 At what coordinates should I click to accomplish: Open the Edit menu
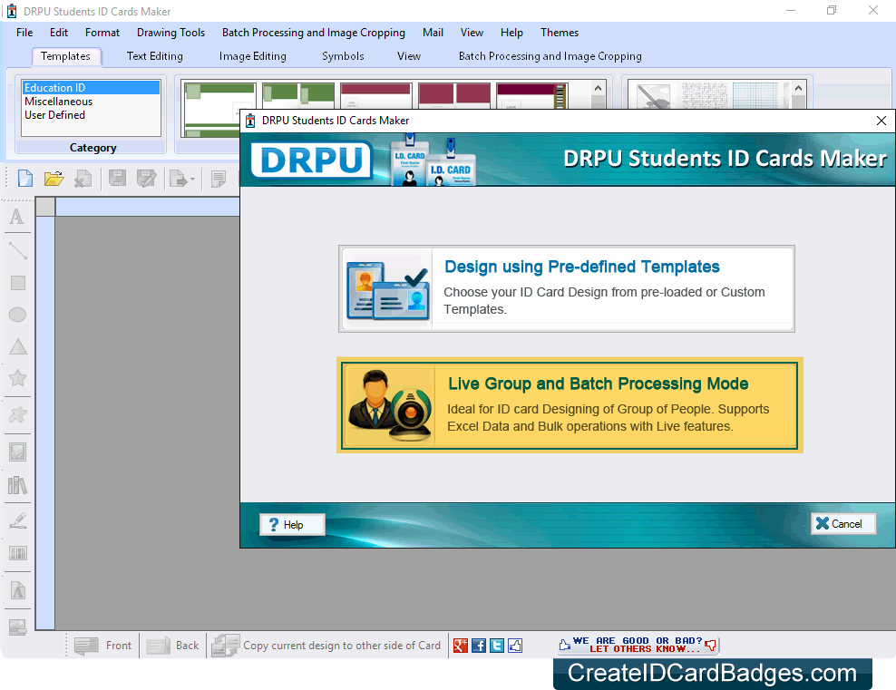click(x=59, y=33)
